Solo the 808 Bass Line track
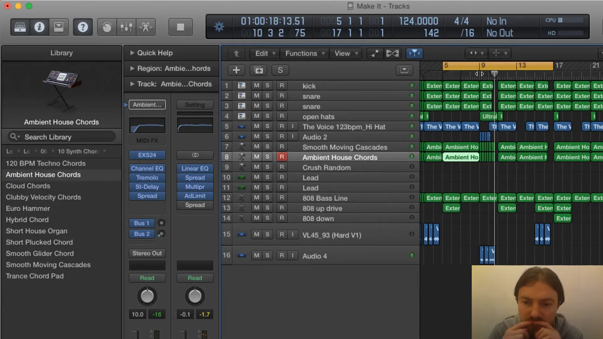Viewport: 603px width, 339px height. coord(267,198)
